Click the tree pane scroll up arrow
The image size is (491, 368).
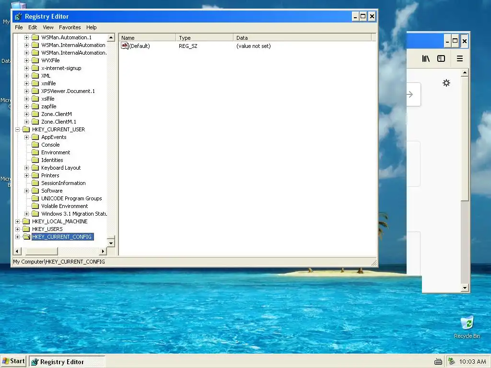(x=111, y=37)
